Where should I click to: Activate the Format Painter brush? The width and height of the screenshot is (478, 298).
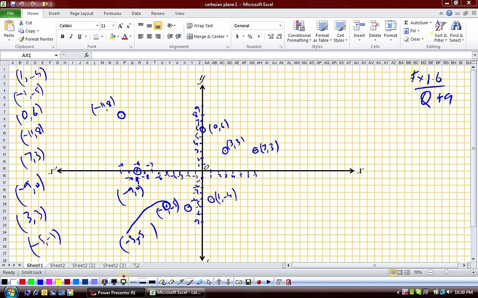(x=36, y=39)
